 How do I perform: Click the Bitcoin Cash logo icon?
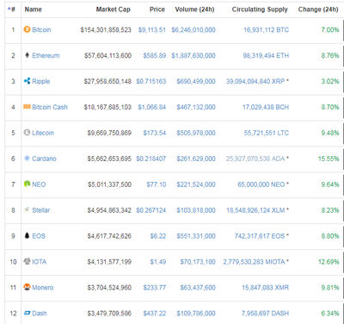[27, 107]
